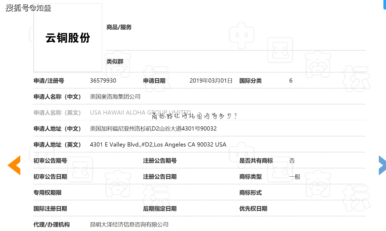Click the 一般 trademark type value
386x231 pixels.
295,177
